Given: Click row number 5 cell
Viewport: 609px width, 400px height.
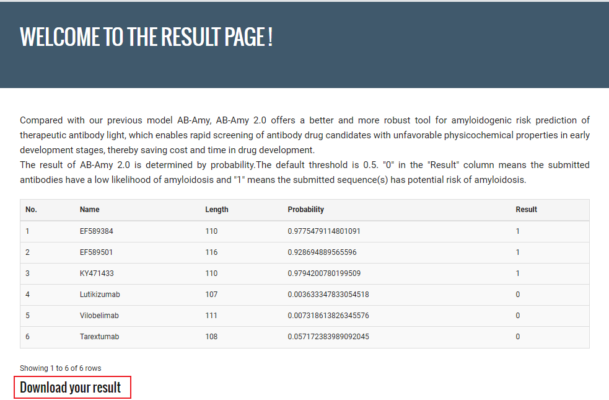Looking at the screenshot, I should (x=28, y=315).
